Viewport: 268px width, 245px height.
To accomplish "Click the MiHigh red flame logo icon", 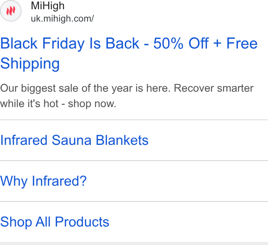I will (x=11, y=11).
